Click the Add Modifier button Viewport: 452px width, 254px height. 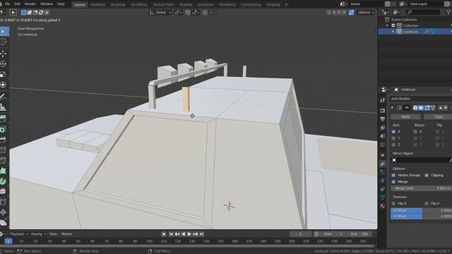pos(421,99)
